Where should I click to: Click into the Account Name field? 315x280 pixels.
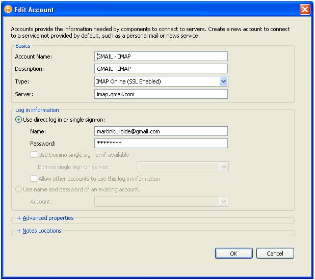(161, 57)
